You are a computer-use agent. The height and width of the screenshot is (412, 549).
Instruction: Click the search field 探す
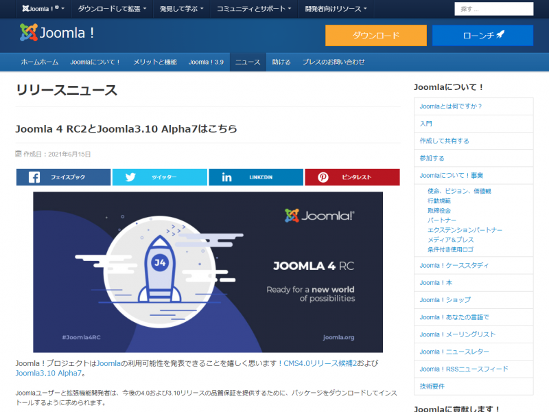pyautogui.click(x=493, y=9)
